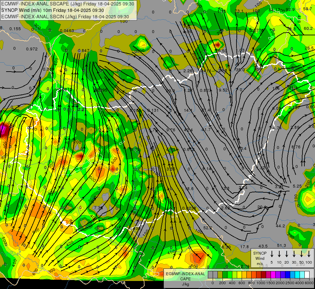This screenshot has width=315, height=289.
Task: Click the map value 92.9
Action: click(290, 9)
